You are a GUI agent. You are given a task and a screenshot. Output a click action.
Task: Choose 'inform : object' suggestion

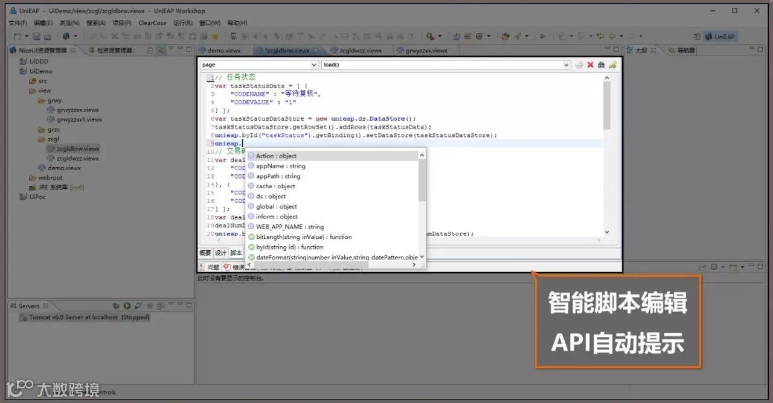(x=332, y=217)
